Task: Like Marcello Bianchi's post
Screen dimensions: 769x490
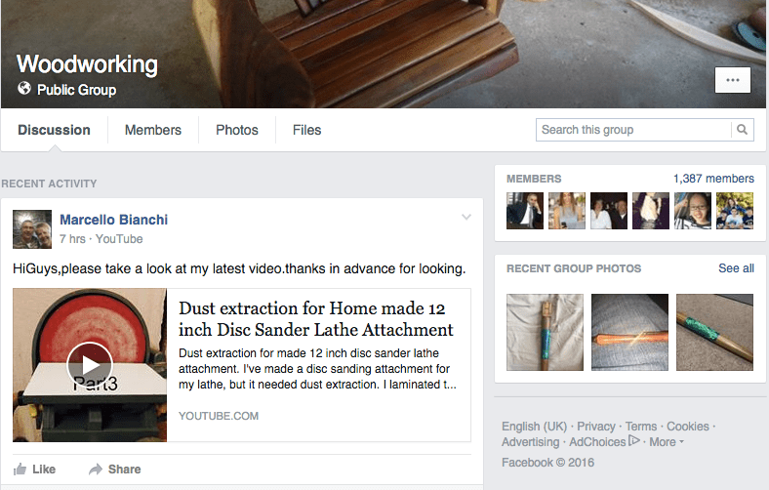Action: tap(34, 470)
